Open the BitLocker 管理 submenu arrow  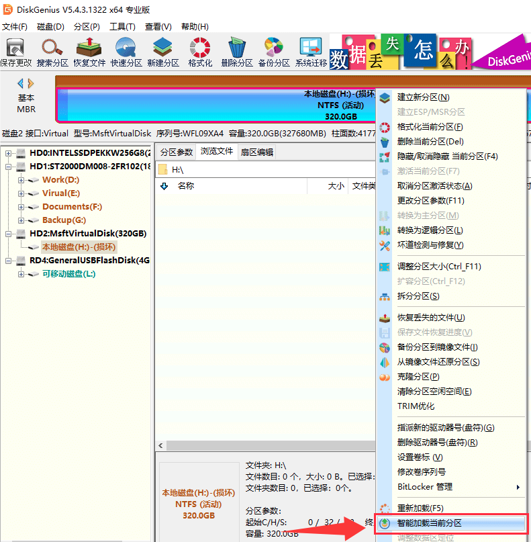coord(518,487)
